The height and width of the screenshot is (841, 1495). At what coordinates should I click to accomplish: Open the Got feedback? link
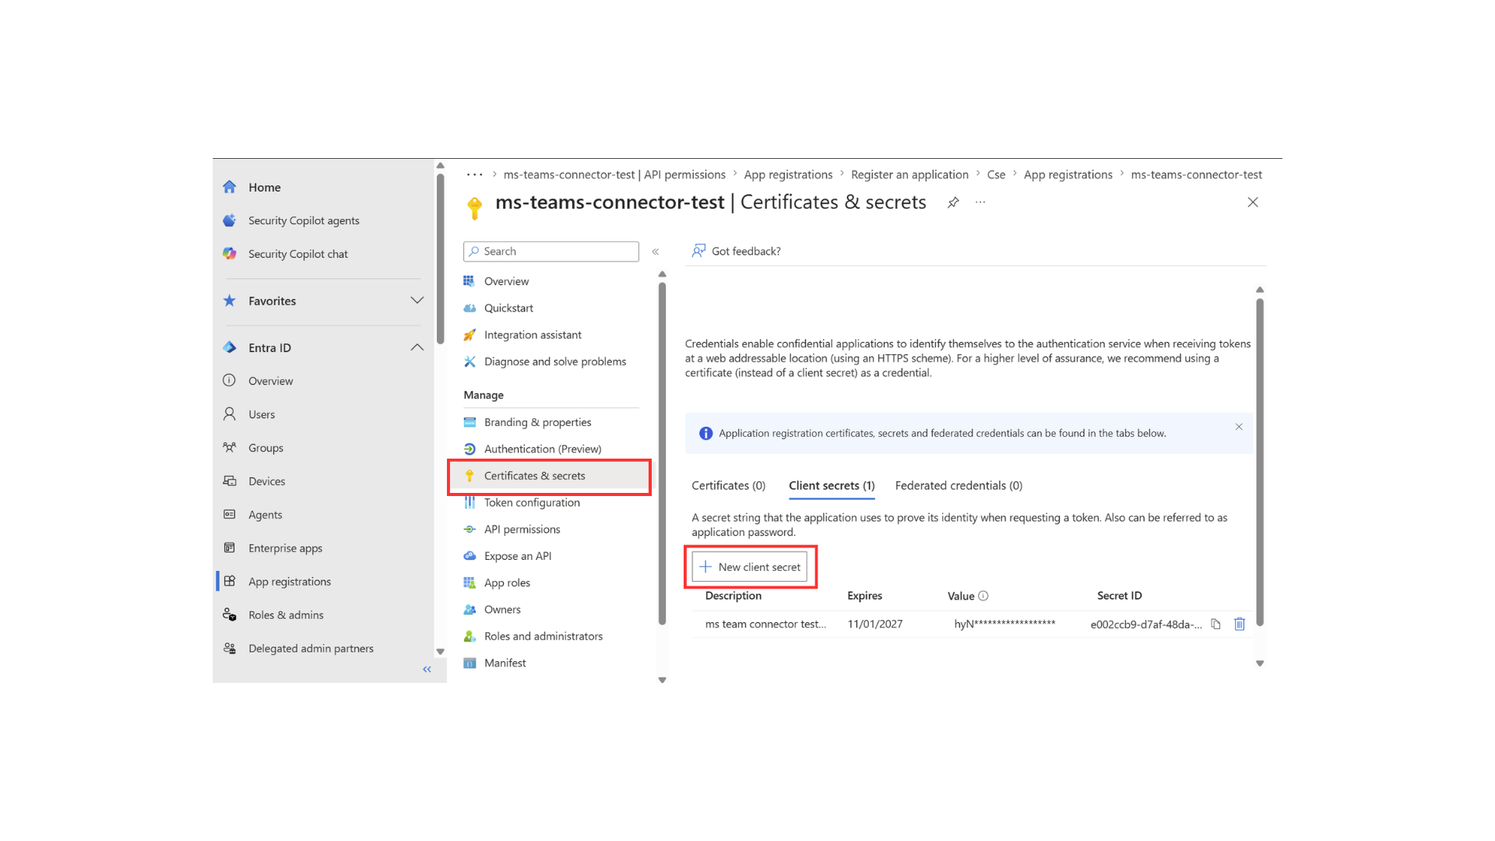click(737, 251)
